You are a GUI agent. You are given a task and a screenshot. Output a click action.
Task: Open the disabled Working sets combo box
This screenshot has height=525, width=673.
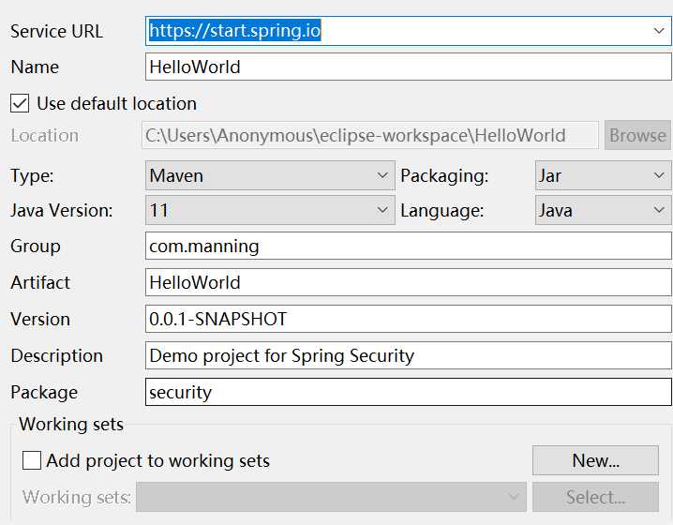click(331, 497)
